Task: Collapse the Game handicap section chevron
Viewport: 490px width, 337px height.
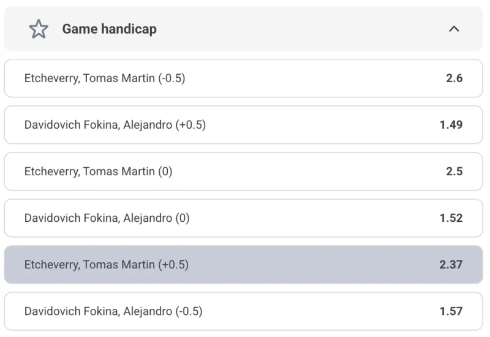Action: pyautogui.click(x=454, y=29)
